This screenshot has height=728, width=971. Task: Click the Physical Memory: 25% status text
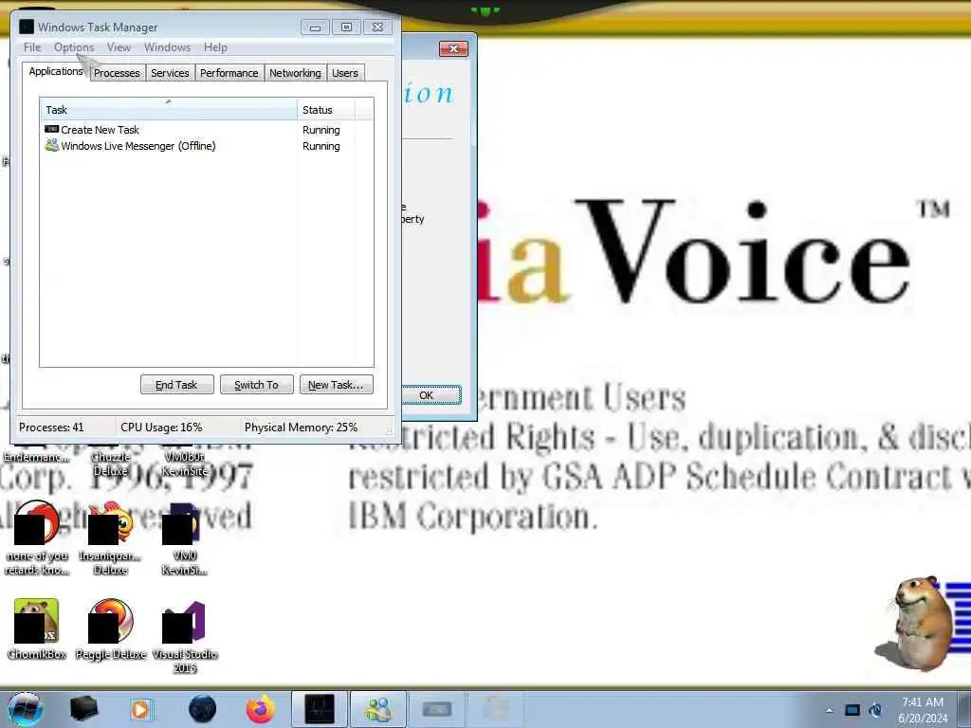pyautogui.click(x=301, y=428)
